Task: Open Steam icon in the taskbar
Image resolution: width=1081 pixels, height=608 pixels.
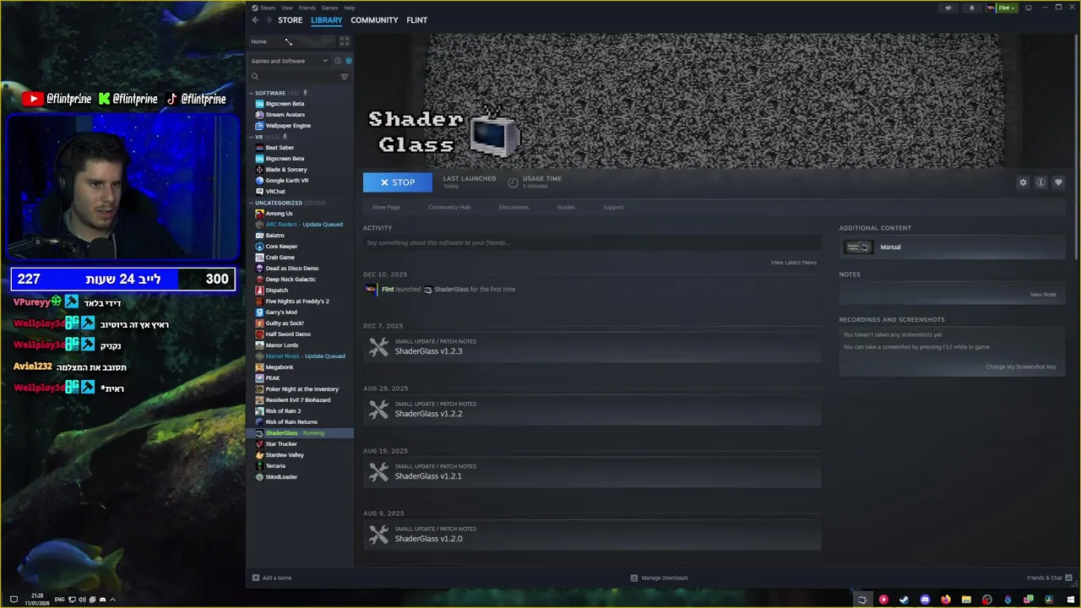Action: (904, 600)
